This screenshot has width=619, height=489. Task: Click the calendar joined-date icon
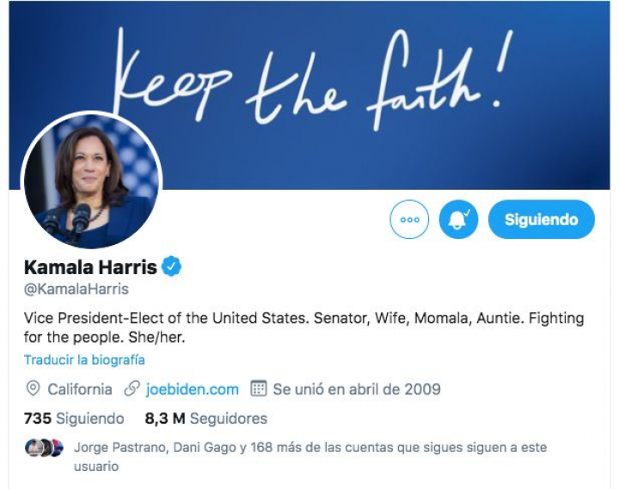(259, 388)
